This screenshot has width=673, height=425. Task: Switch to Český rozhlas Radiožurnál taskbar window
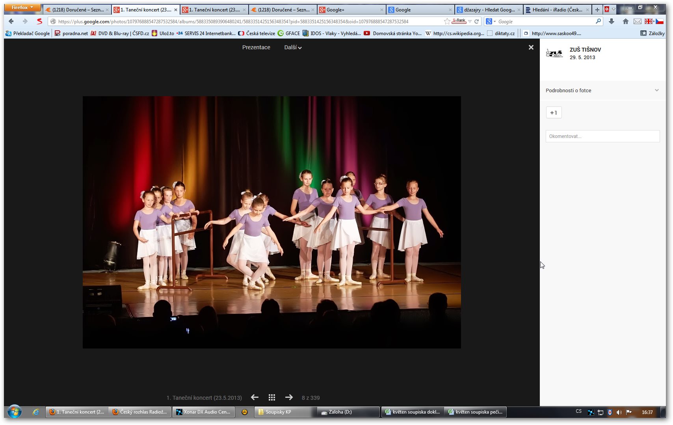point(140,412)
